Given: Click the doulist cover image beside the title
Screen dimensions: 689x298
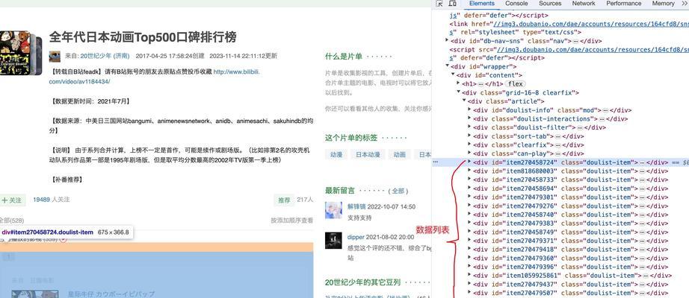Looking at the screenshot, I should pyautogui.click(x=21, y=53).
